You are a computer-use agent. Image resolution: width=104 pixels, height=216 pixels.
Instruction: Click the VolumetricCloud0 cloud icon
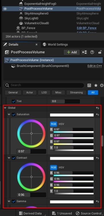pyautogui.click(x=21, y=23)
